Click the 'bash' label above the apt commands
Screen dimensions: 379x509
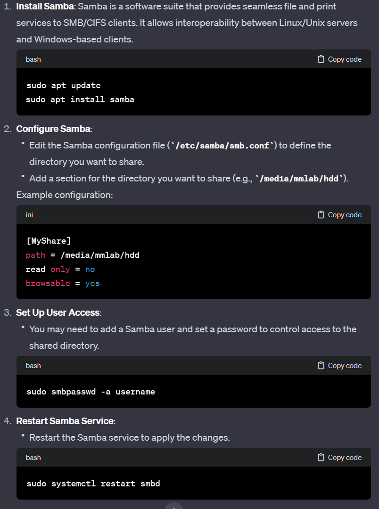(x=33, y=59)
